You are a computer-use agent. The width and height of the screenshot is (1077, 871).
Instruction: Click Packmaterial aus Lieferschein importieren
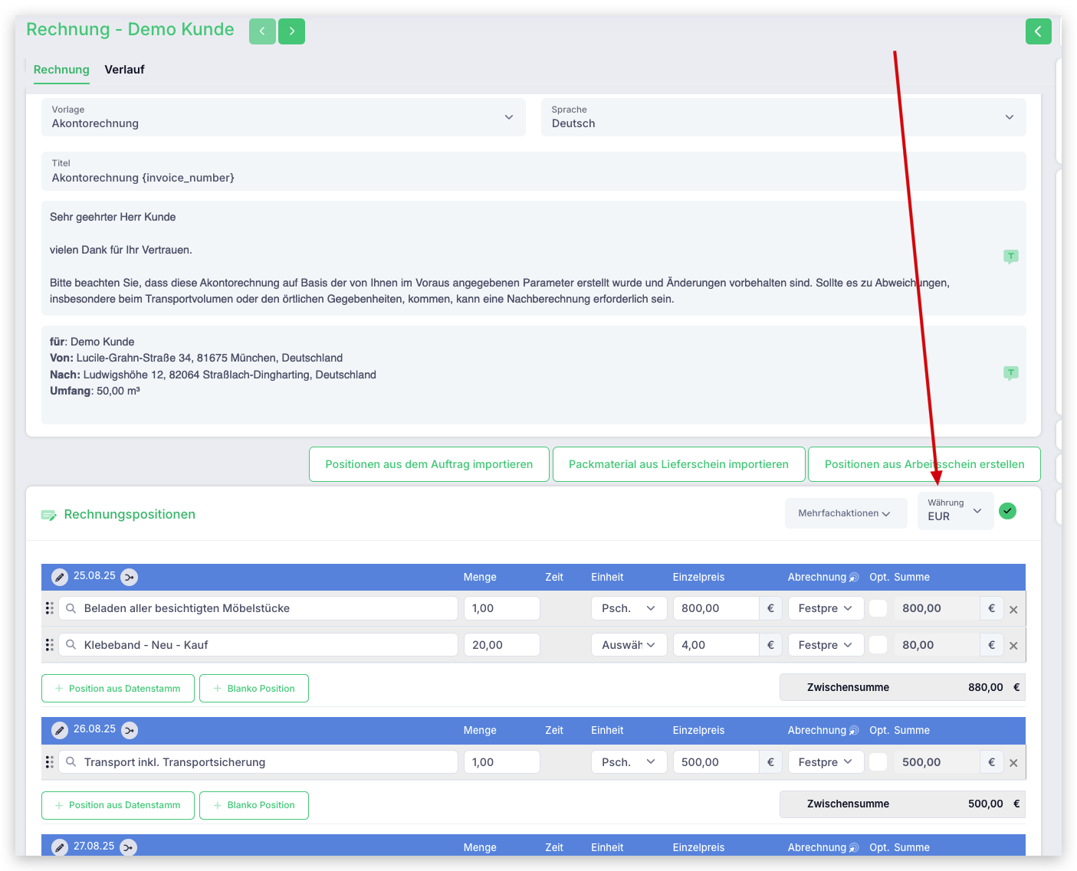[678, 464]
